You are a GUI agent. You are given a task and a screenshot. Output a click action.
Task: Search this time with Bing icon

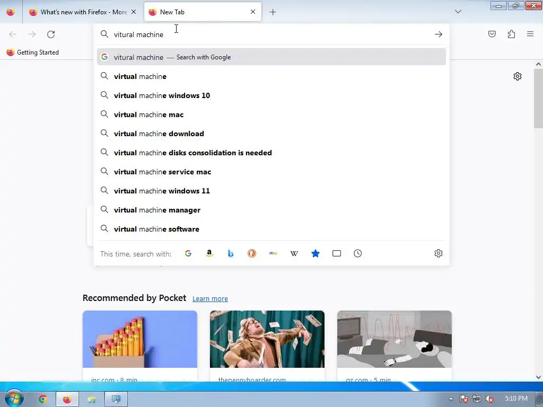coord(231,253)
